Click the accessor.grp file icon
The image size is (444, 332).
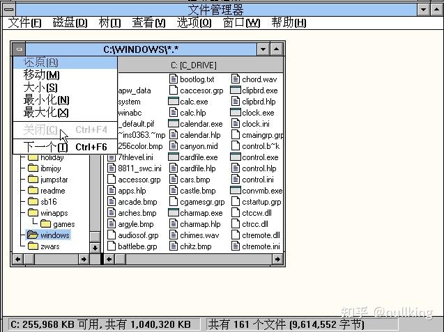112,180
